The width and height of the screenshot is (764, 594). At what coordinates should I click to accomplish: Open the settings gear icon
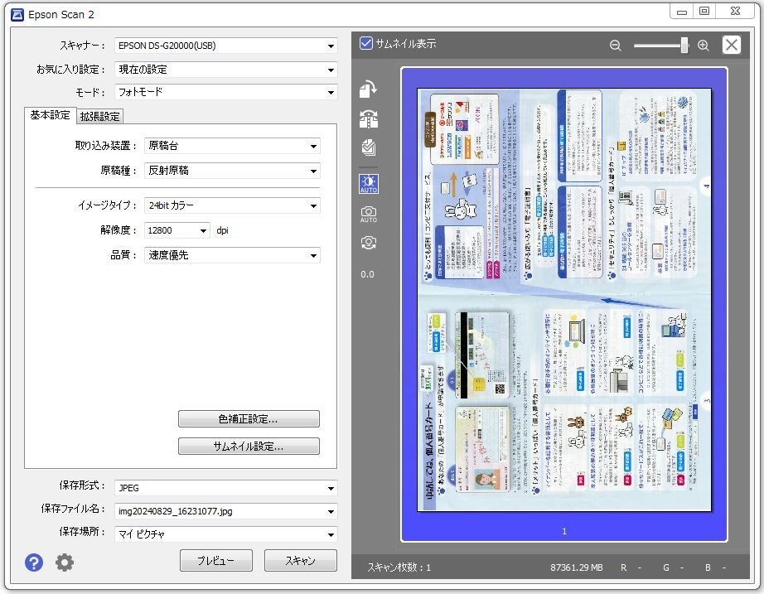pos(65,562)
